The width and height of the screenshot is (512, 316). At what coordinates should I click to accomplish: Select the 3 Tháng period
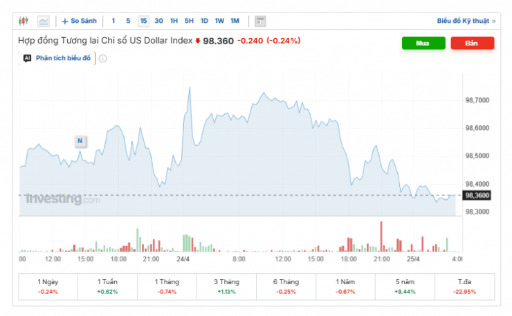click(227, 287)
